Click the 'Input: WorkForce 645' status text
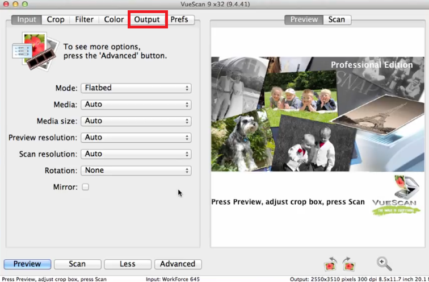The width and height of the screenshot is (429, 282). (x=173, y=279)
